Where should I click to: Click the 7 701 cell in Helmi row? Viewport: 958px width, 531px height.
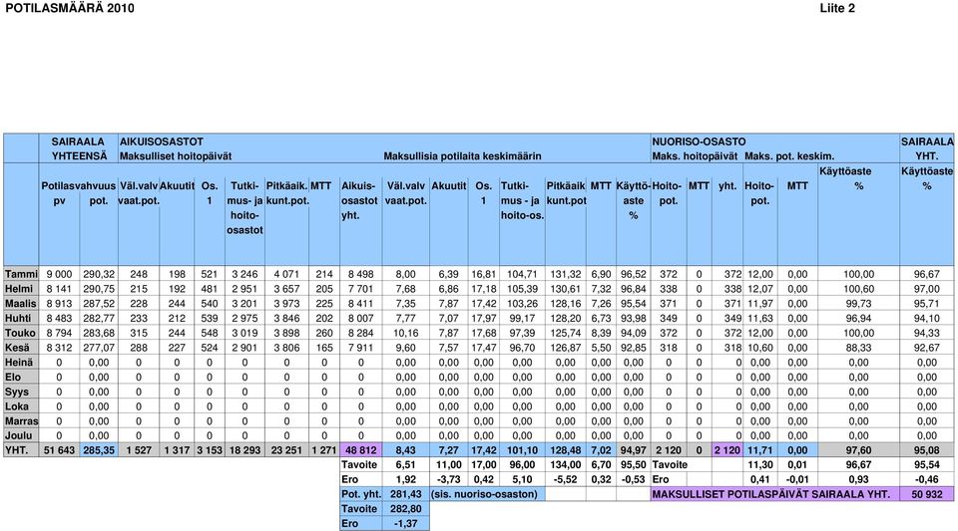pos(361,289)
